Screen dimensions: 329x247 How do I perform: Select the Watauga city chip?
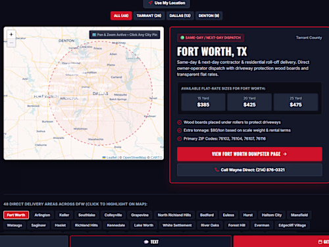(14, 225)
